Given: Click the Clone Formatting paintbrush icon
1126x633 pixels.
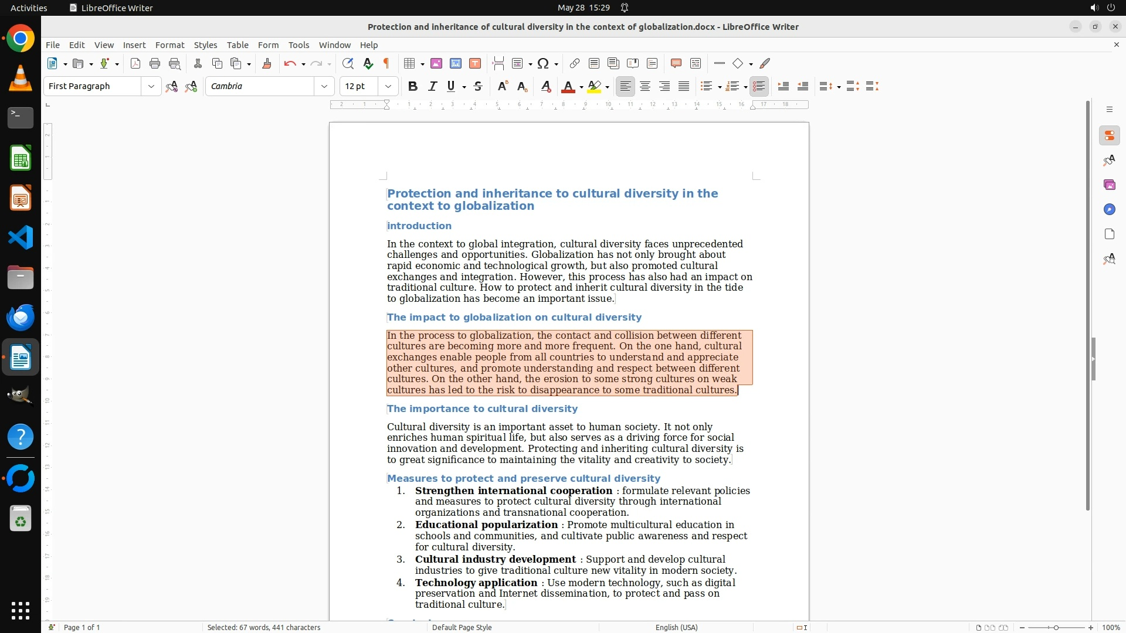Looking at the screenshot, I should point(266,63).
